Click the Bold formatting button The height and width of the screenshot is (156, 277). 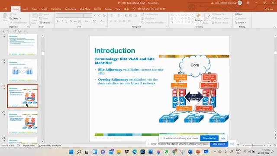[x=58, y=21]
